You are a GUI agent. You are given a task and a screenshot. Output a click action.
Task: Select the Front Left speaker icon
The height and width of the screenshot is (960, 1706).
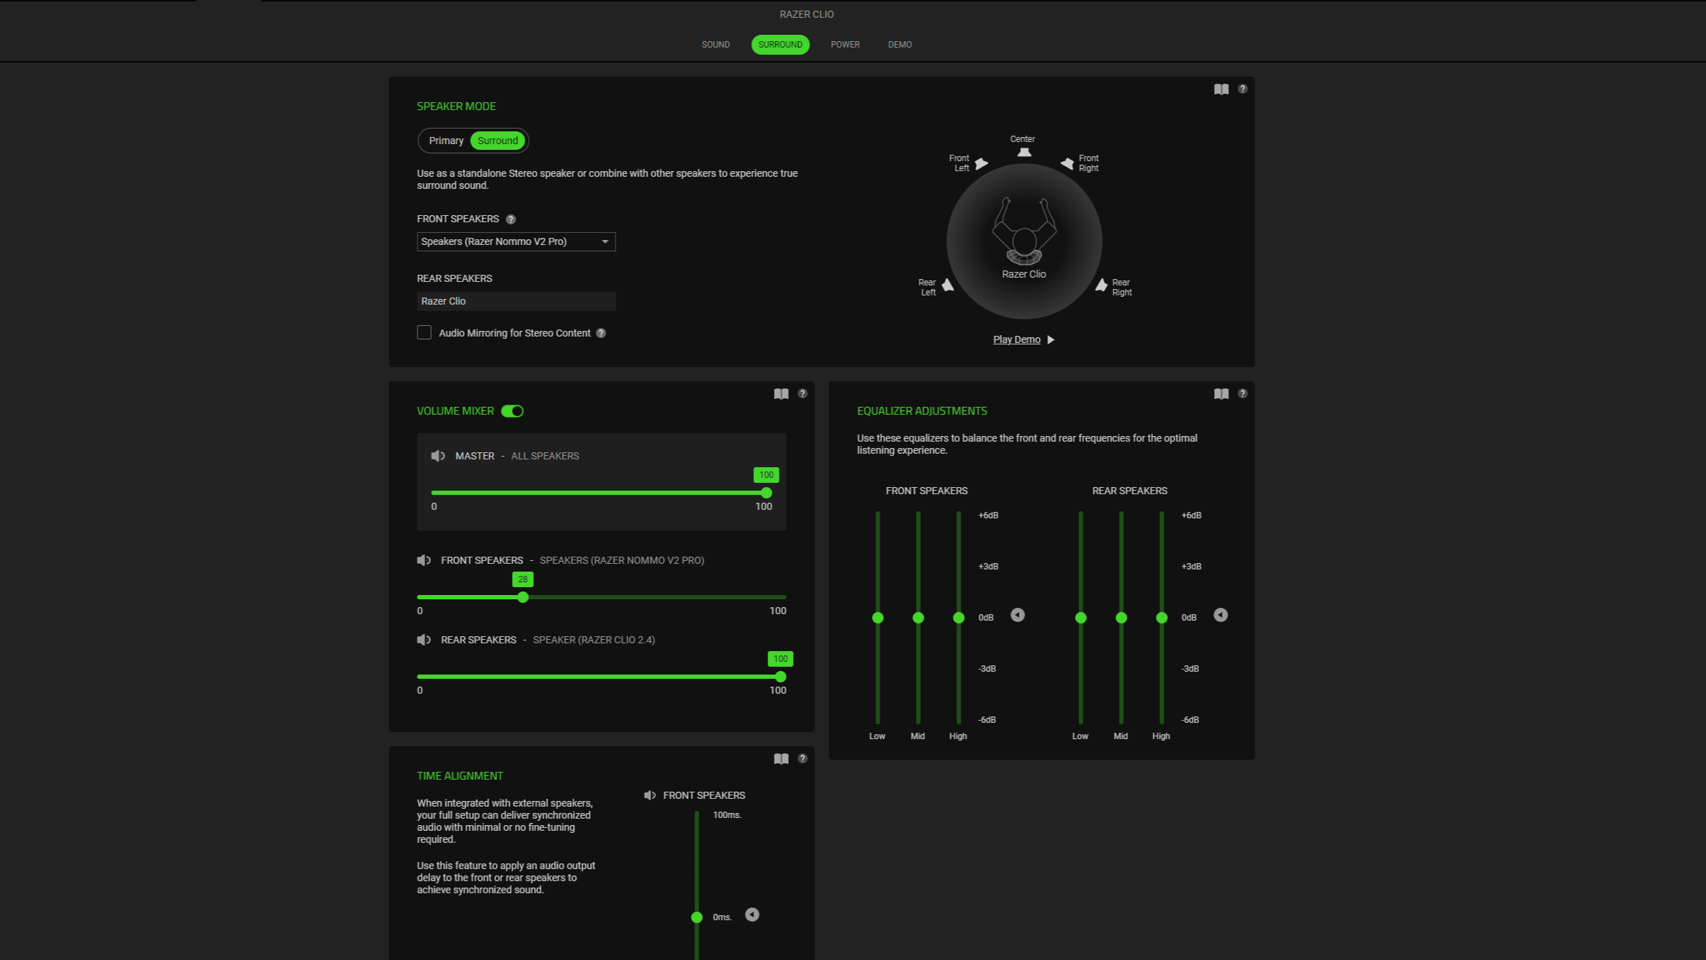[981, 164]
